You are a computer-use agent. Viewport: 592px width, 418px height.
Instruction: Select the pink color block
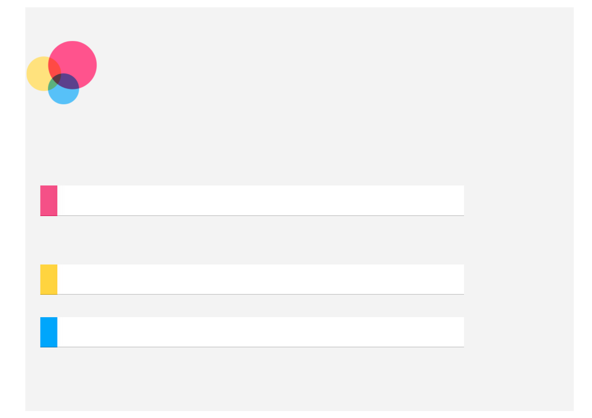[49, 201]
